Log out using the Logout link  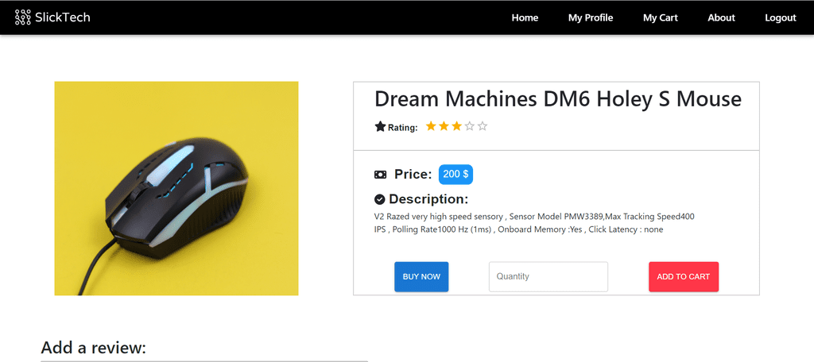click(x=781, y=17)
